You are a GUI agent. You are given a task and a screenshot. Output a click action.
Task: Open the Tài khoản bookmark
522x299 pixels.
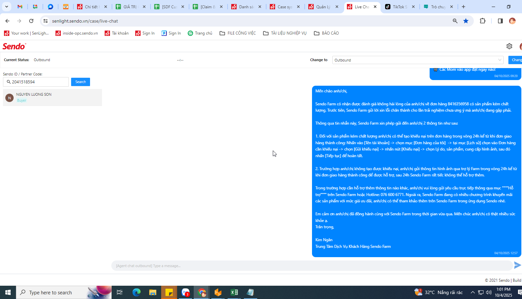click(117, 33)
